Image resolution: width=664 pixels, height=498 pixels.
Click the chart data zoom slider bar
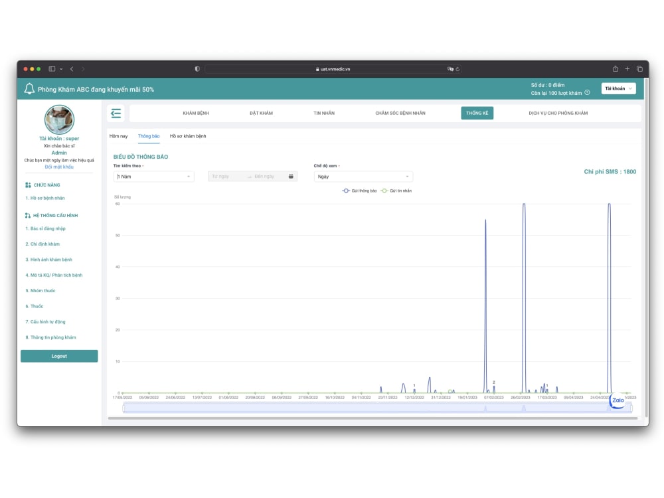click(377, 408)
